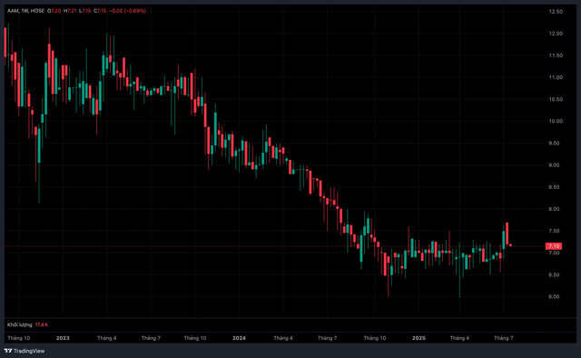This screenshot has height=358, width=581.
Task: Click the 10.00 price axis label
Action: [556, 121]
